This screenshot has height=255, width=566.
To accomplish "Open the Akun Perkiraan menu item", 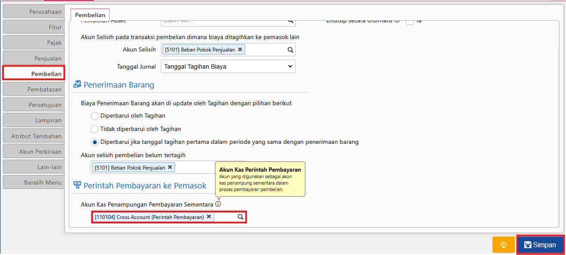I will 34,152.
